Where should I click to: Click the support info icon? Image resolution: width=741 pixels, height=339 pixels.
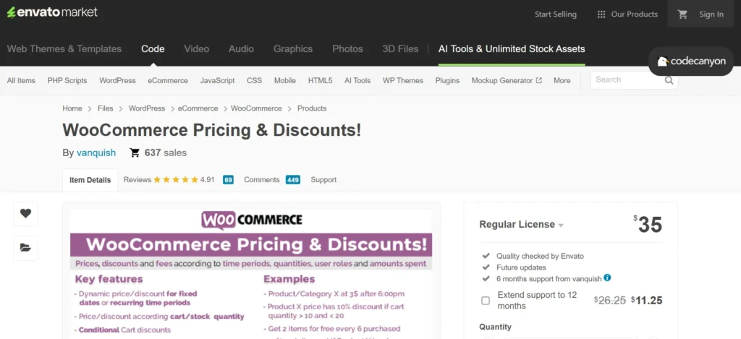607,278
